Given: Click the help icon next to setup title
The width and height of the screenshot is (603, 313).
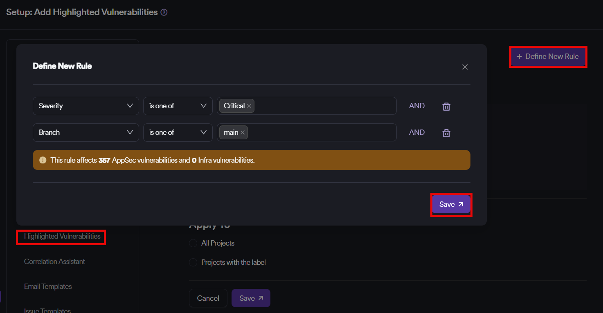Looking at the screenshot, I should pos(164,12).
